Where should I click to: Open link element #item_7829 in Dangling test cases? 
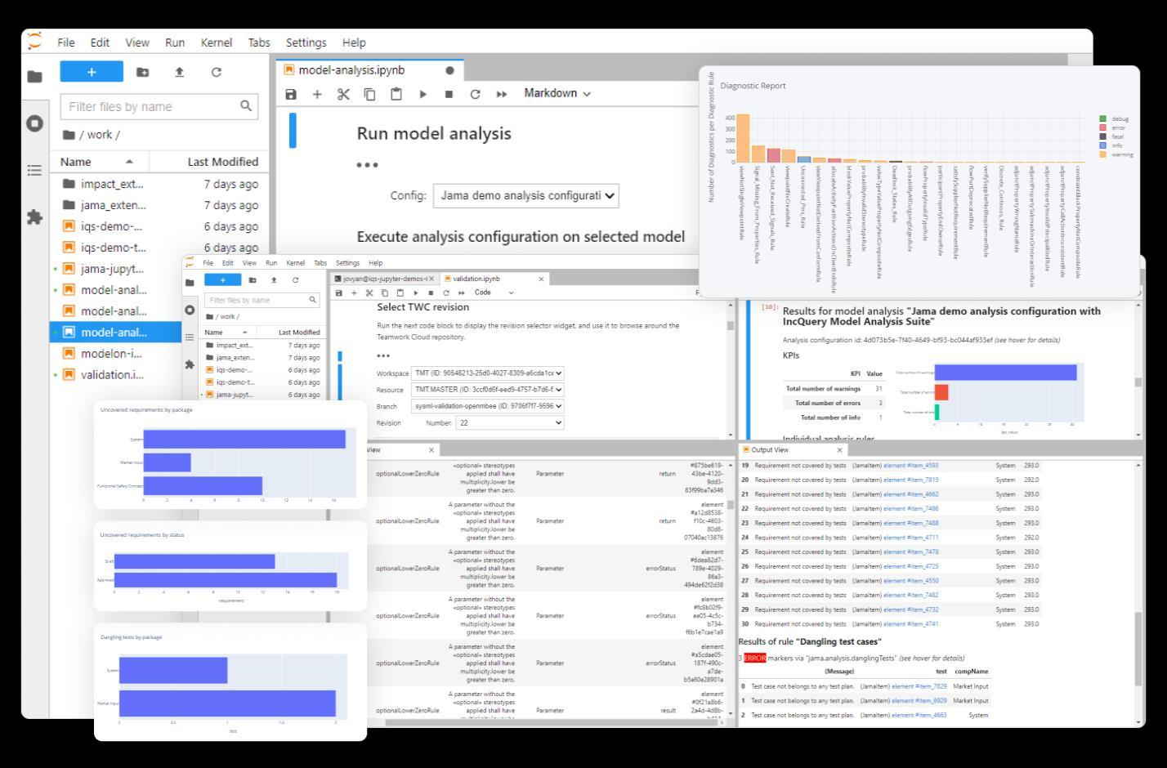919,686
